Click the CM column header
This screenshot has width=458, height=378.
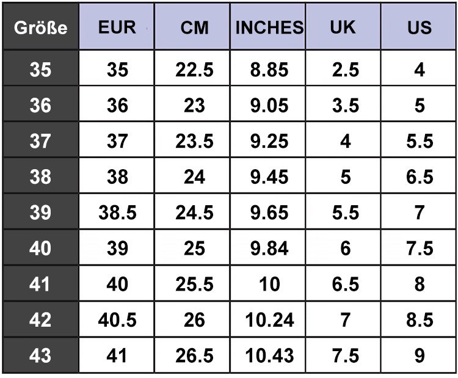(194, 27)
